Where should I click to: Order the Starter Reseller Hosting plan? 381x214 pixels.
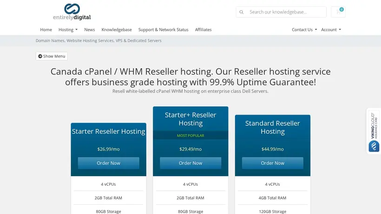point(108,163)
